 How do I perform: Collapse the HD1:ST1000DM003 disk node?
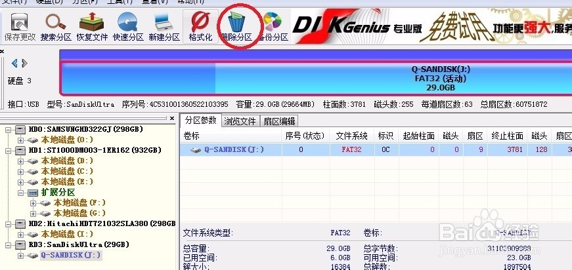pos(9,151)
